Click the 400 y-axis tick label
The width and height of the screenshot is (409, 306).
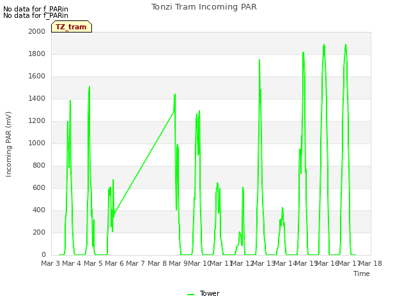coord(39,210)
